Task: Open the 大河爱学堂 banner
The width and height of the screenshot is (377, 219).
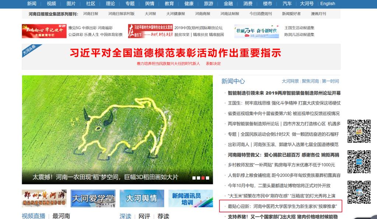Action: click(93, 198)
